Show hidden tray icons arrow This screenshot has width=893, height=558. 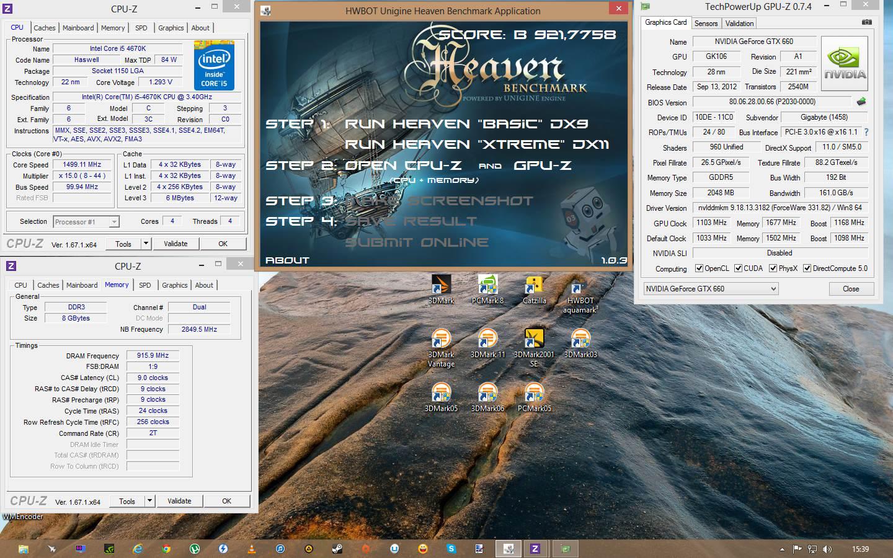782,549
